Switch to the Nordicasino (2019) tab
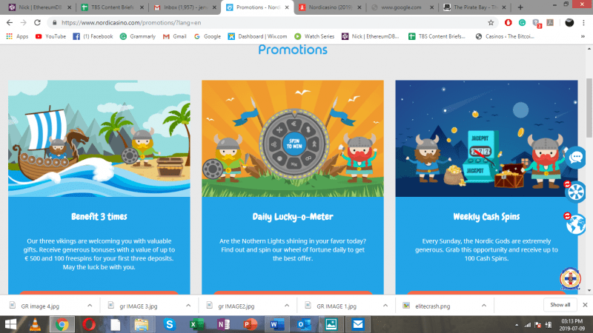Image resolution: width=593 pixels, height=333 pixels. [x=330, y=7]
